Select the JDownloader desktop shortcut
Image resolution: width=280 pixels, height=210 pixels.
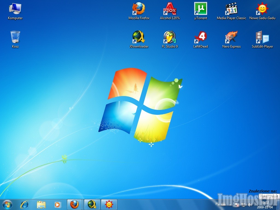[x=139, y=39]
